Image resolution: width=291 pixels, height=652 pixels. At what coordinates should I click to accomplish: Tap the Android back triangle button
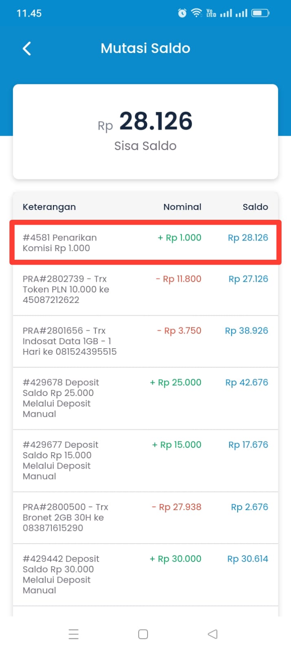pos(212,634)
